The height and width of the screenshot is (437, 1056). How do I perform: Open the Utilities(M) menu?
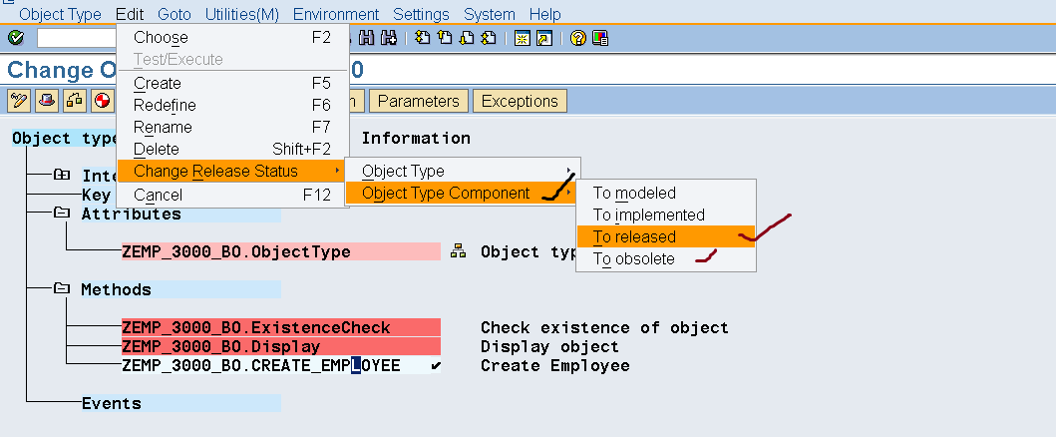click(242, 14)
